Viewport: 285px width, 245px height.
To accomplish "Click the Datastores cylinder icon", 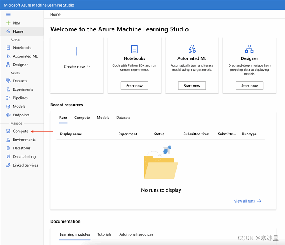I will (x=8, y=148).
